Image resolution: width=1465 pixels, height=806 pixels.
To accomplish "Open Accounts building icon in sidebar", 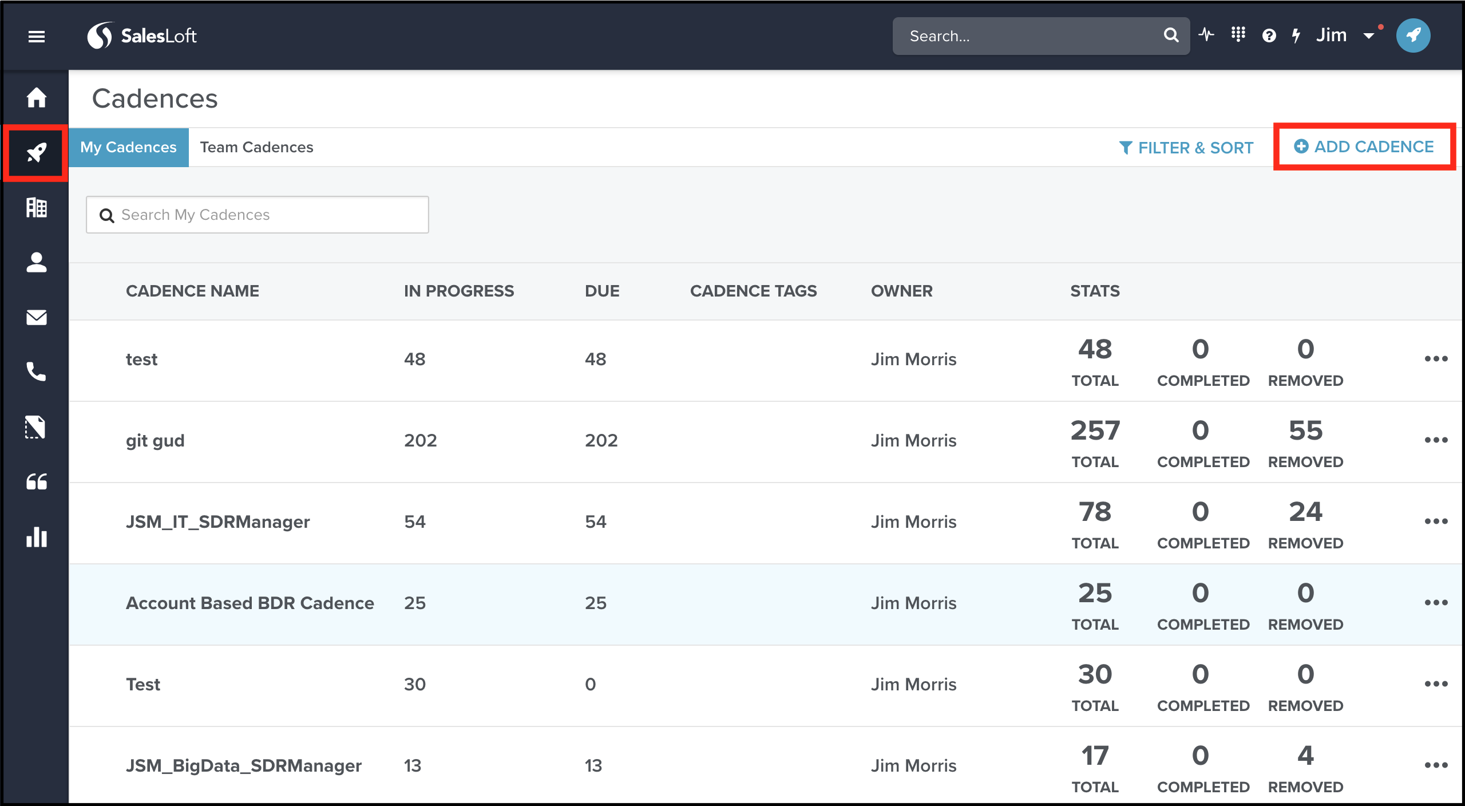I will pos(37,207).
